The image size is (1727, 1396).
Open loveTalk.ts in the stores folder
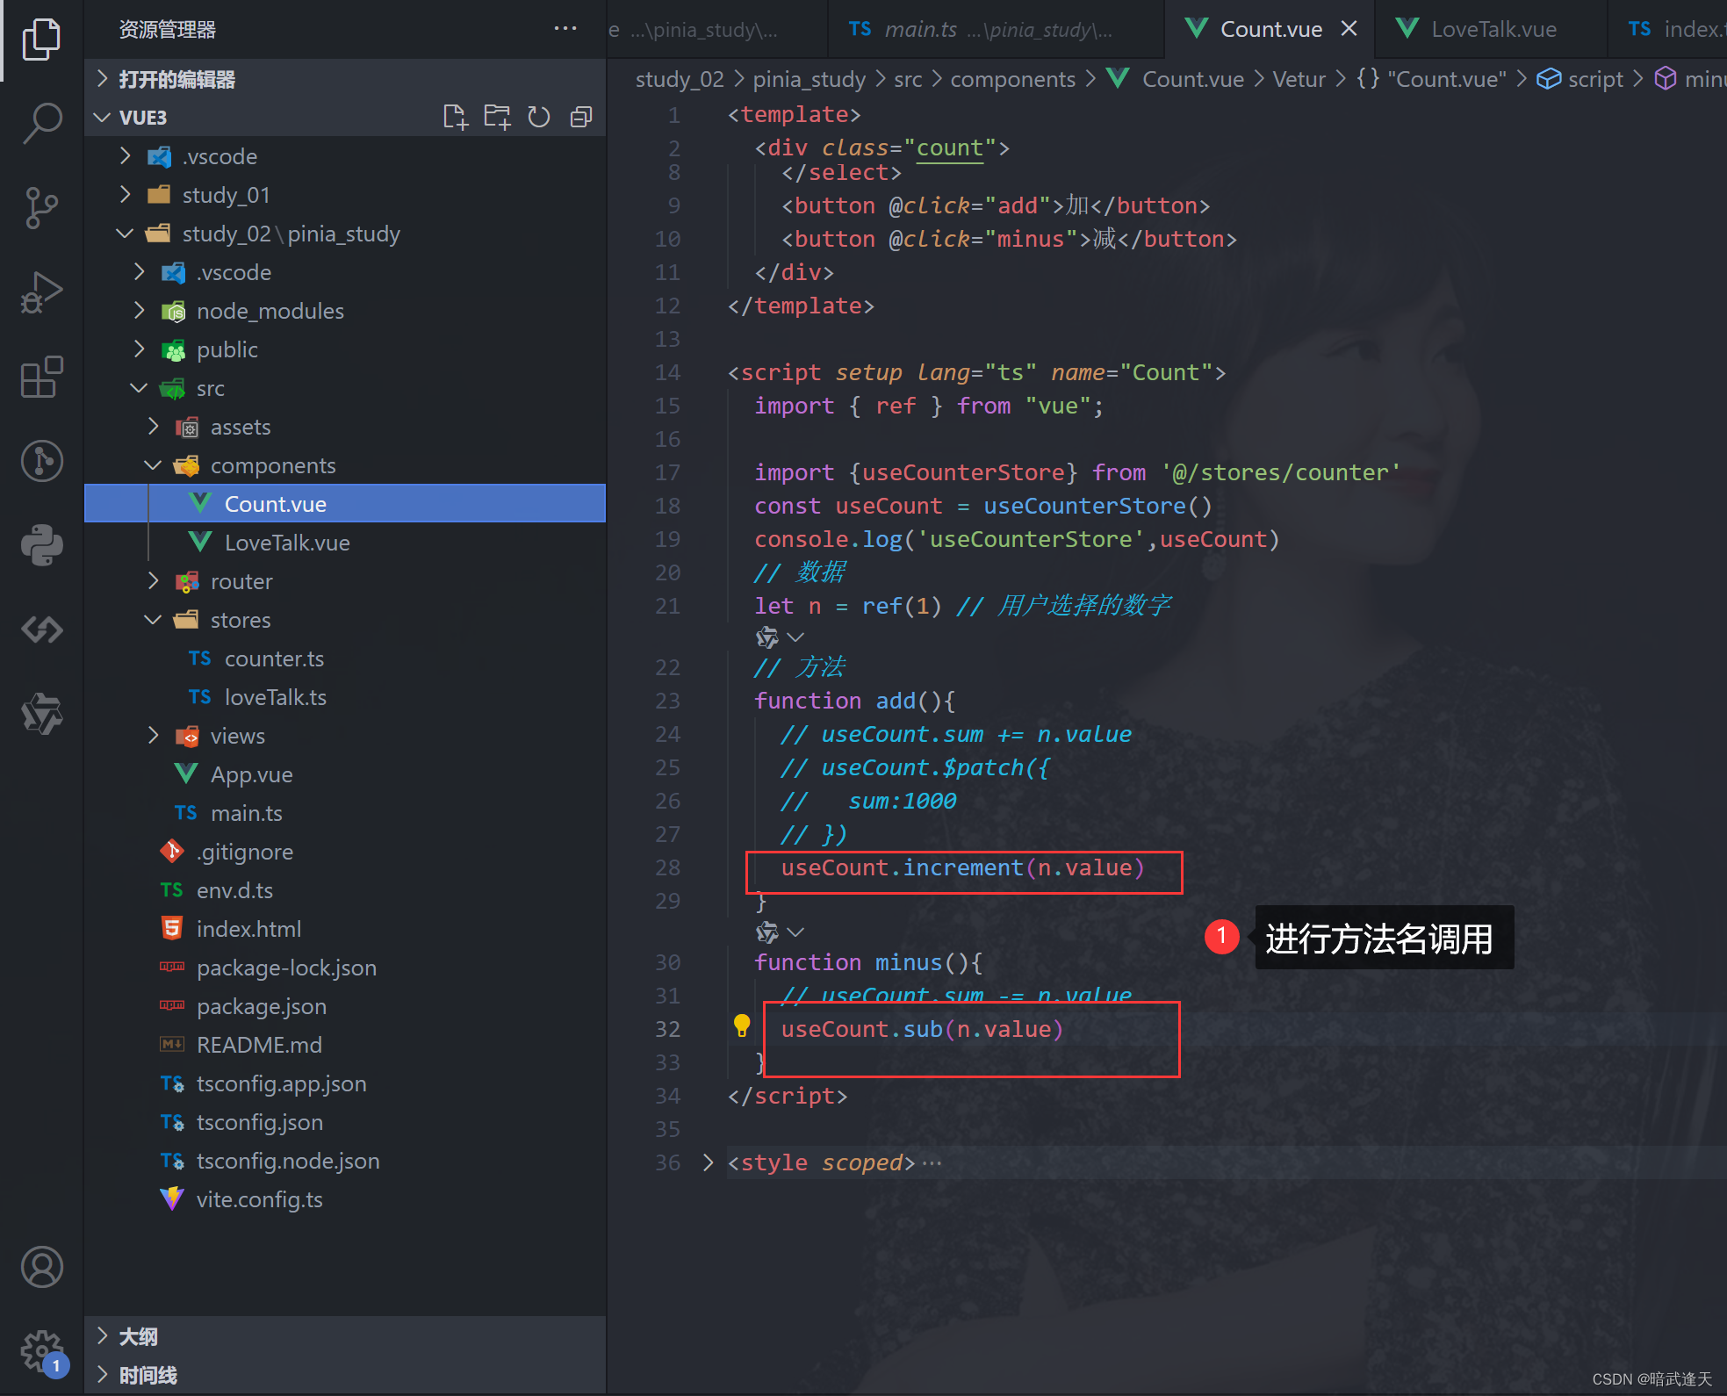coord(345,697)
